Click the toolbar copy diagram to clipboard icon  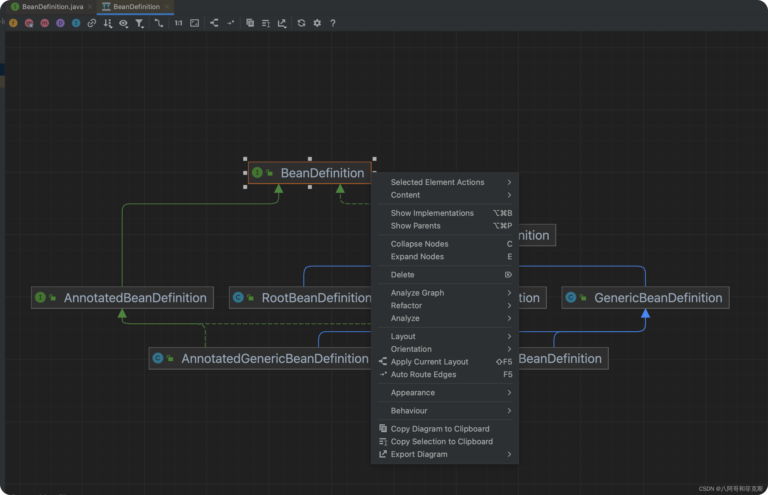click(250, 23)
